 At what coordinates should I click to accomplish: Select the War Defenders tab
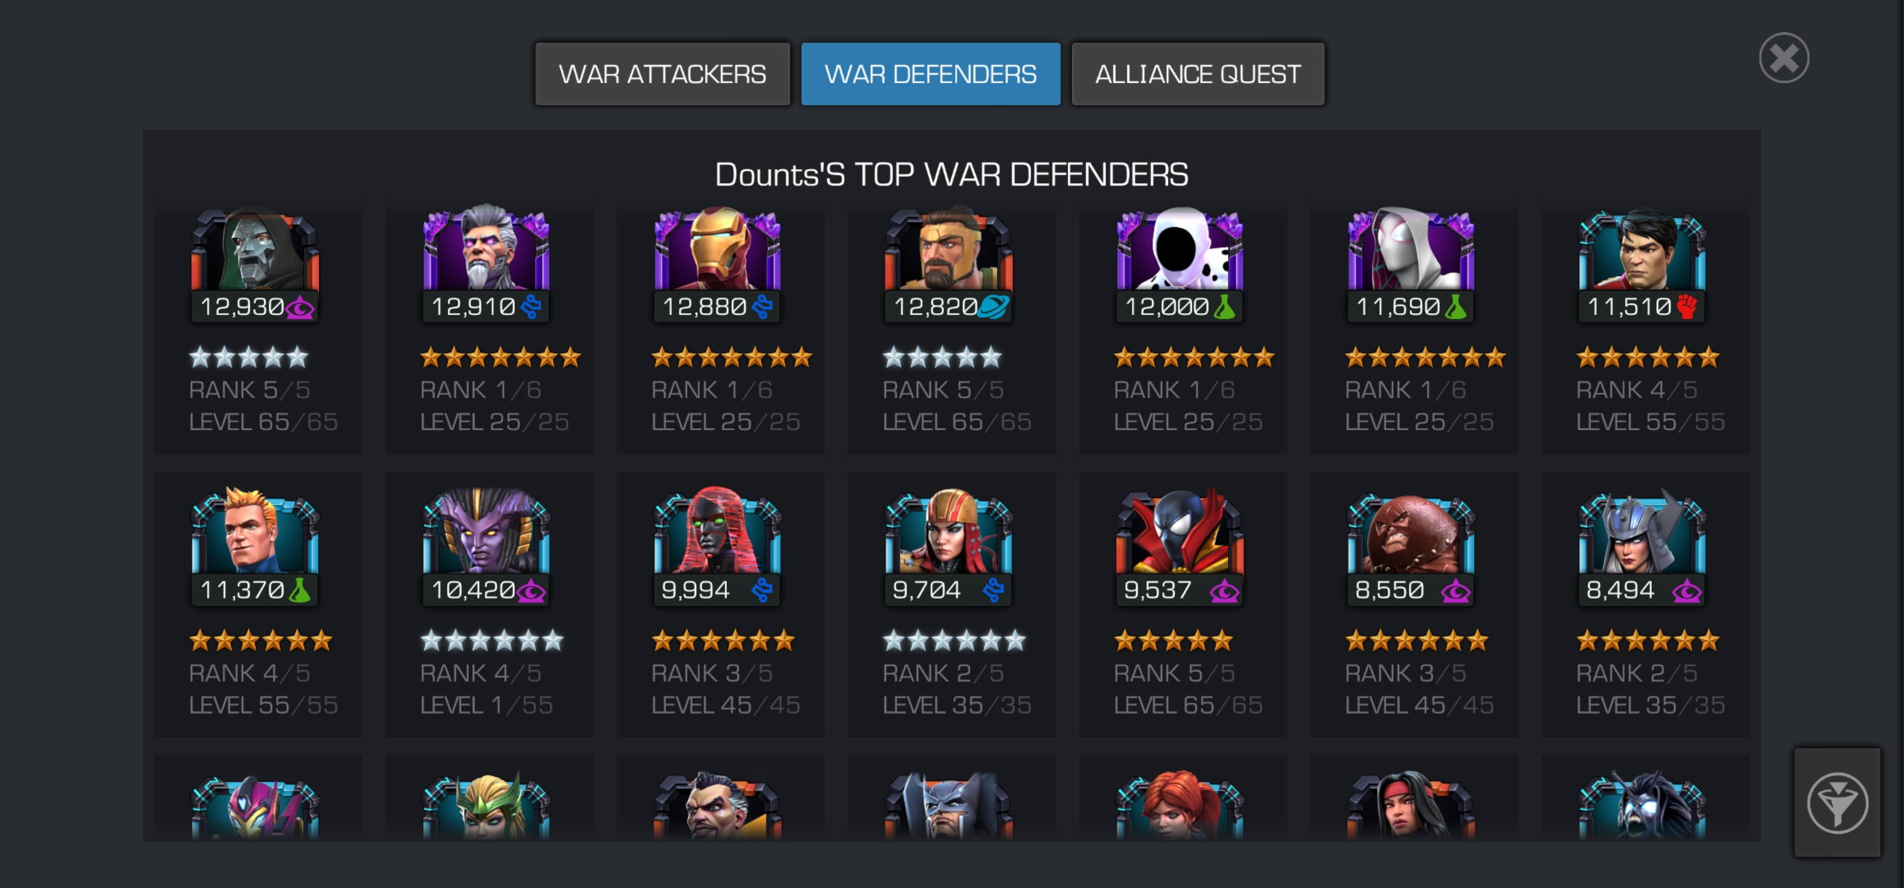click(930, 74)
